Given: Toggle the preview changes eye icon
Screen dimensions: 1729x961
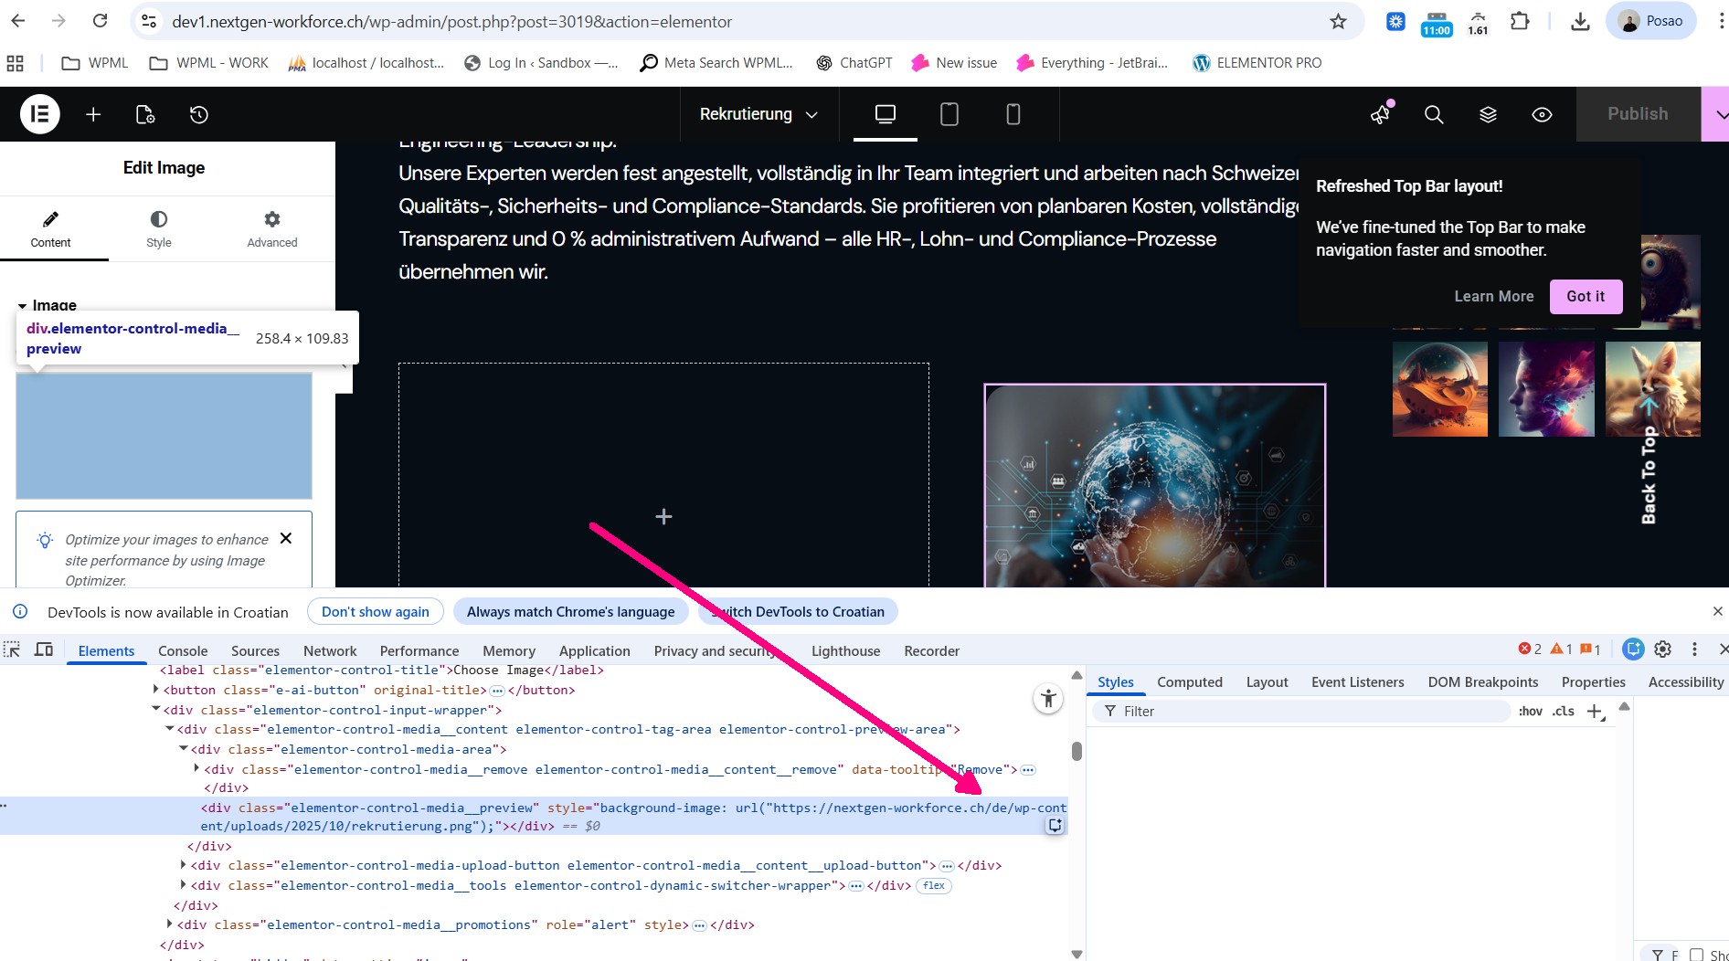Looking at the screenshot, I should pyautogui.click(x=1542, y=114).
